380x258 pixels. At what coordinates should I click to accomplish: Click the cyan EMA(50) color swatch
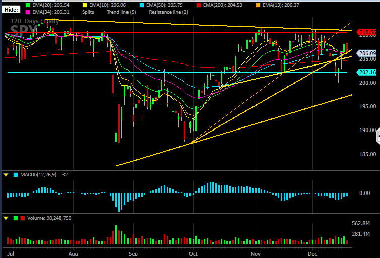142,5
